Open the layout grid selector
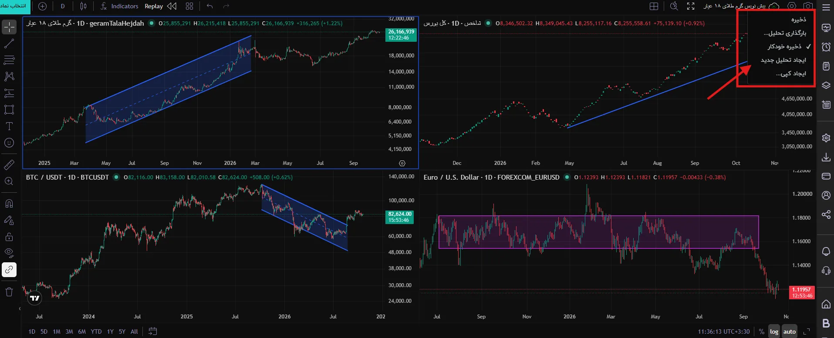This screenshot has width=834, height=338. tap(654, 6)
